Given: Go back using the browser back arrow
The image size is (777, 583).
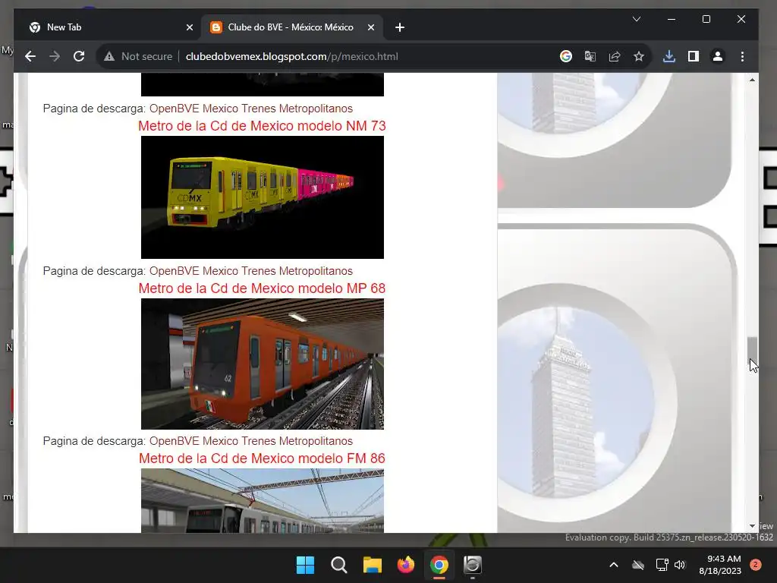Looking at the screenshot, I should click(30, 56).
